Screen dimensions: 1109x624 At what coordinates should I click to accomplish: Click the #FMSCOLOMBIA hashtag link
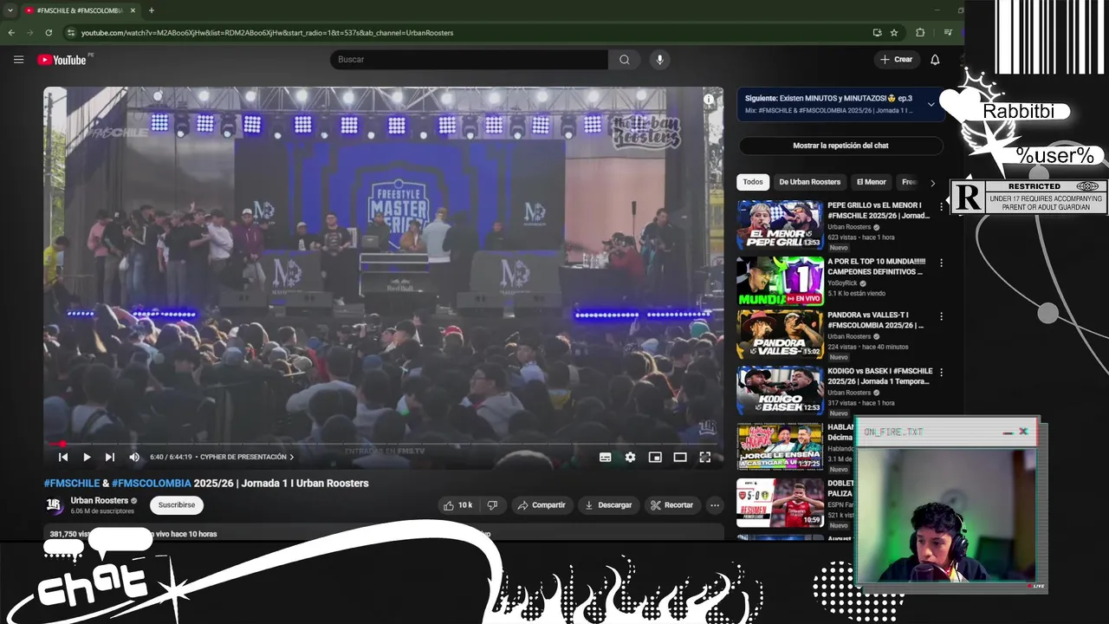pyautogui.click(x=152, y=484)
